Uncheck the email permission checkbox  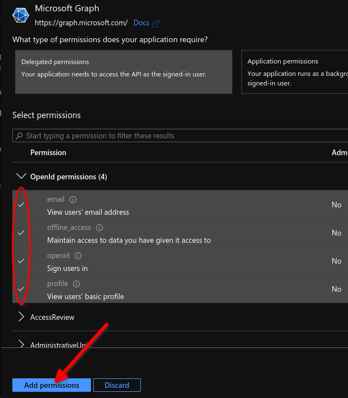(x=21, y=205)
